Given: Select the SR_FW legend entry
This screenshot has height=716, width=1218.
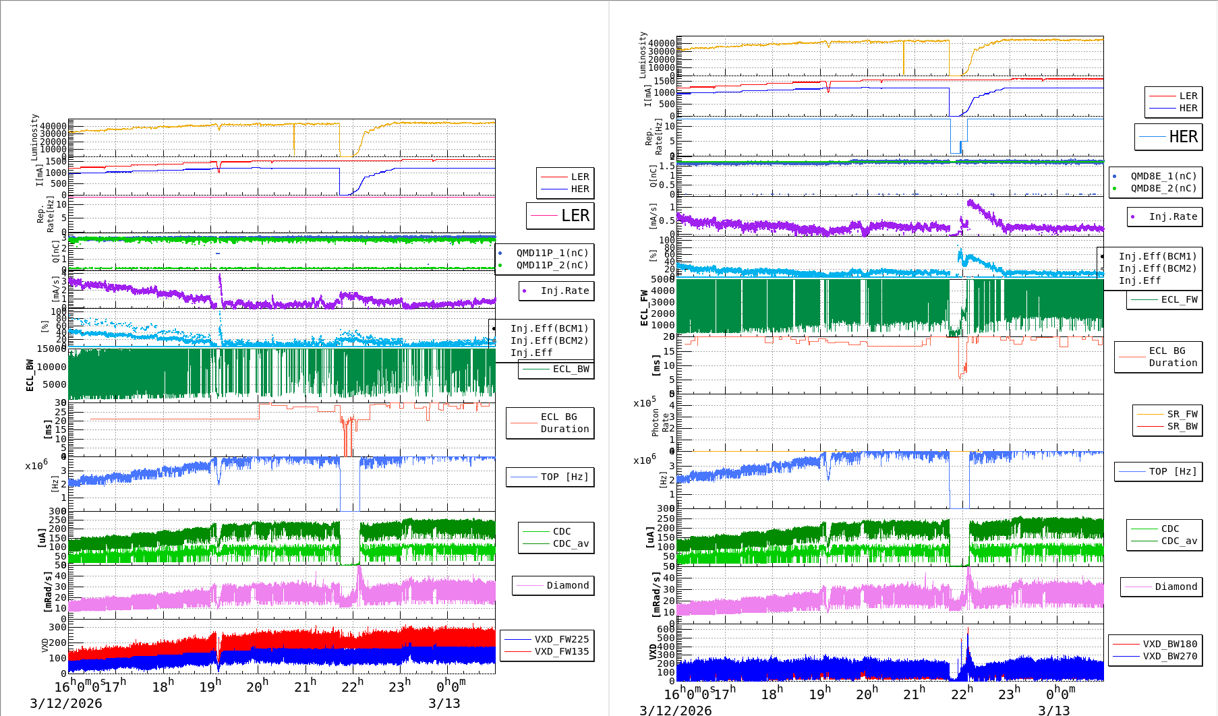Looking at the screenshot, I should point(1182,414).
